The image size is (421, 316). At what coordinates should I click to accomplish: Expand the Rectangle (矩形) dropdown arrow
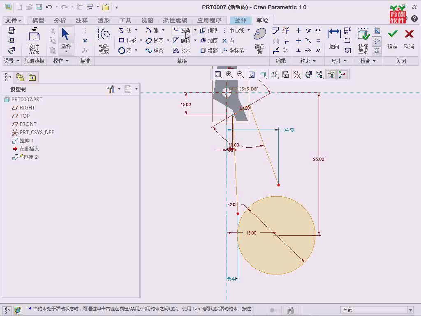tap(141, 40)
